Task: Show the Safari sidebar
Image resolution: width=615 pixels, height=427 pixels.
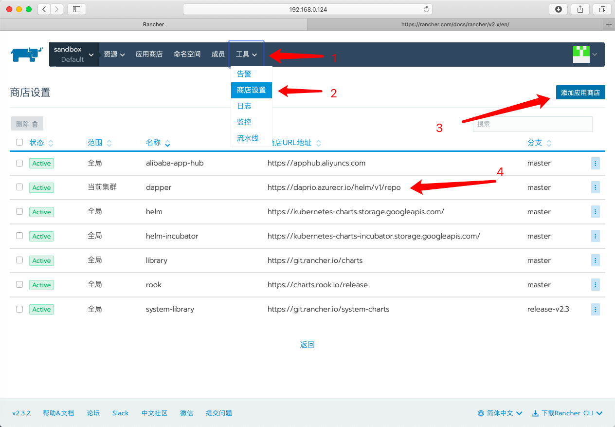Action: 76,9
